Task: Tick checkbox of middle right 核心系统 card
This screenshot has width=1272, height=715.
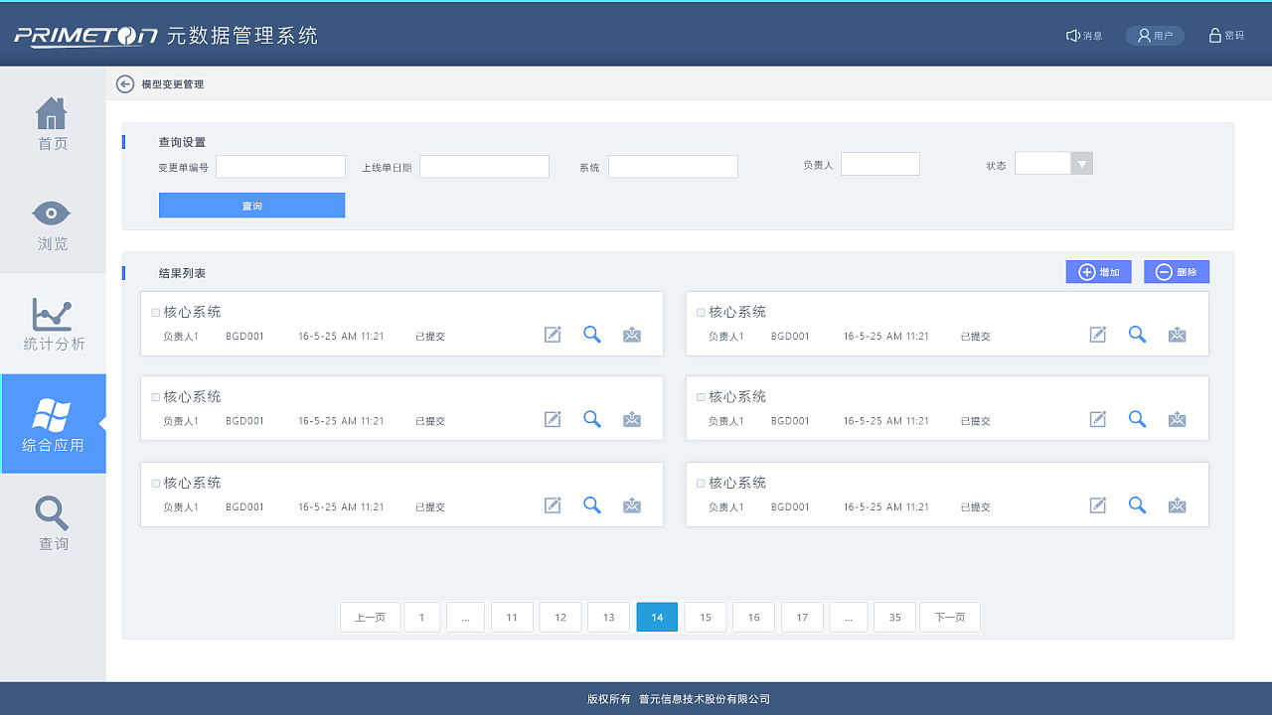Action: pos(701,397)
